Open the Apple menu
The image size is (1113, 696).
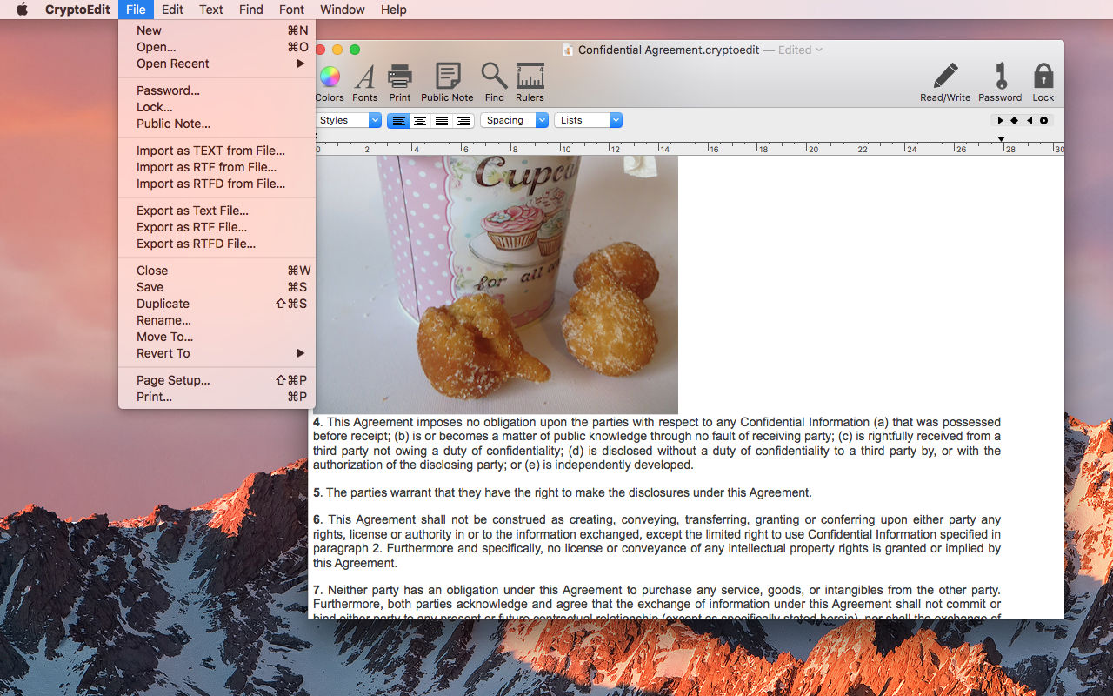23,10
